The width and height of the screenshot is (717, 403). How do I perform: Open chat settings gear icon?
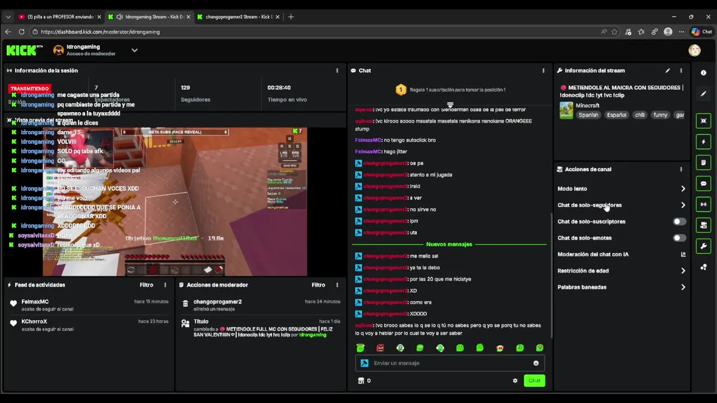(x=515, y=381)
